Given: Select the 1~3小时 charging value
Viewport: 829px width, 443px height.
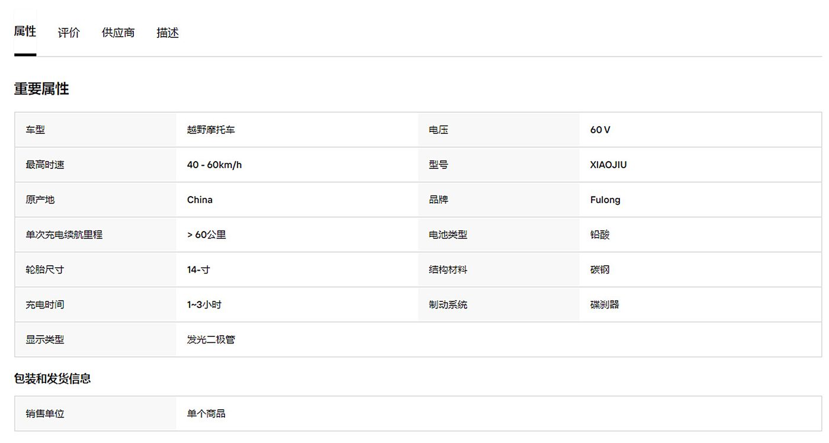Looking at the screenshot, I should tap(204, 304).
